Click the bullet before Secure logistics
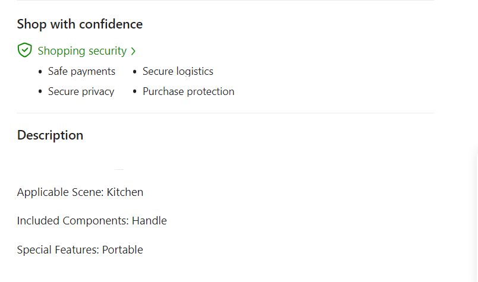 (134, 72)
